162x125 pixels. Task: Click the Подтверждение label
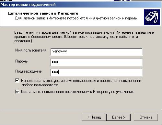point(29,71)
